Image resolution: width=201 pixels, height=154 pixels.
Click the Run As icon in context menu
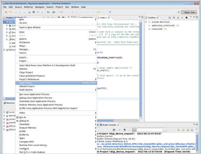[17, 118]
